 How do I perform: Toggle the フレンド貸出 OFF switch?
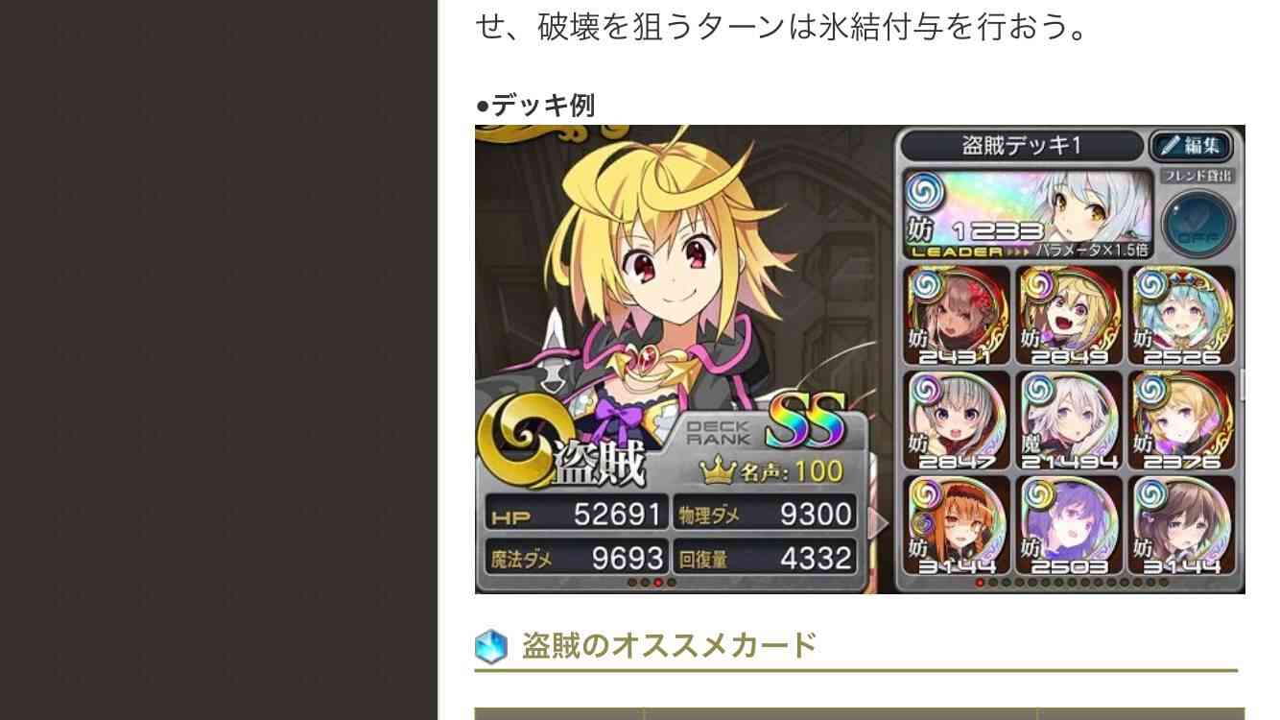coord(1197,224)
